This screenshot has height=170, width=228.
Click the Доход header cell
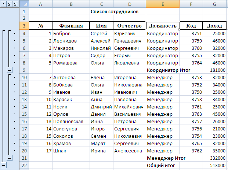click(214, 26)
